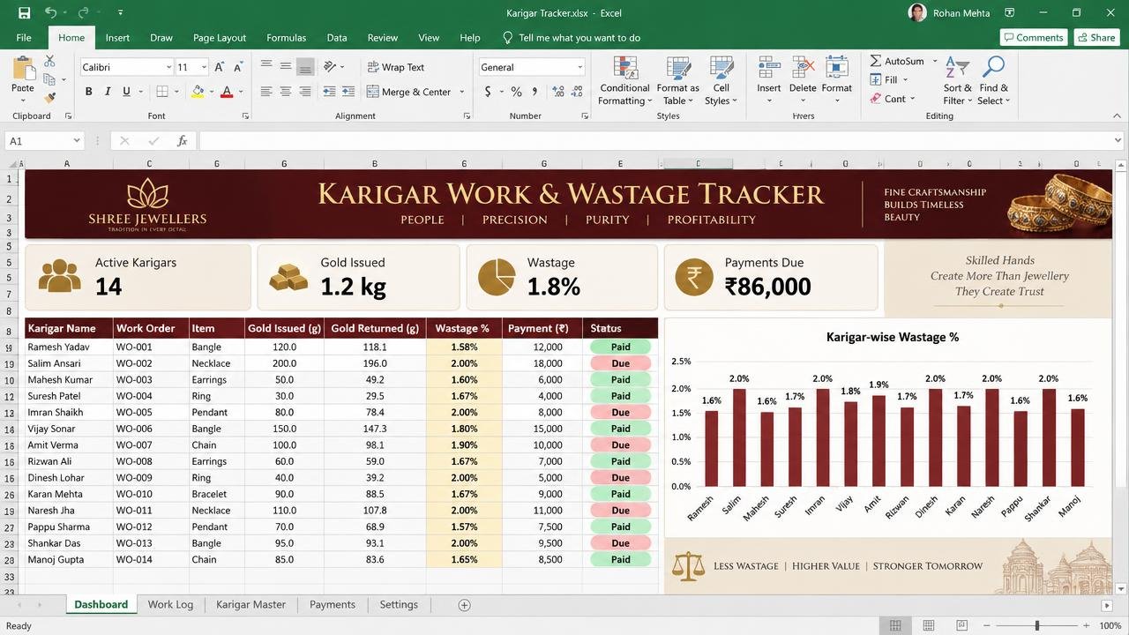The image size is (1129, 635).
Task: Click the Cut scissors icon
Action: click(49, 61)
